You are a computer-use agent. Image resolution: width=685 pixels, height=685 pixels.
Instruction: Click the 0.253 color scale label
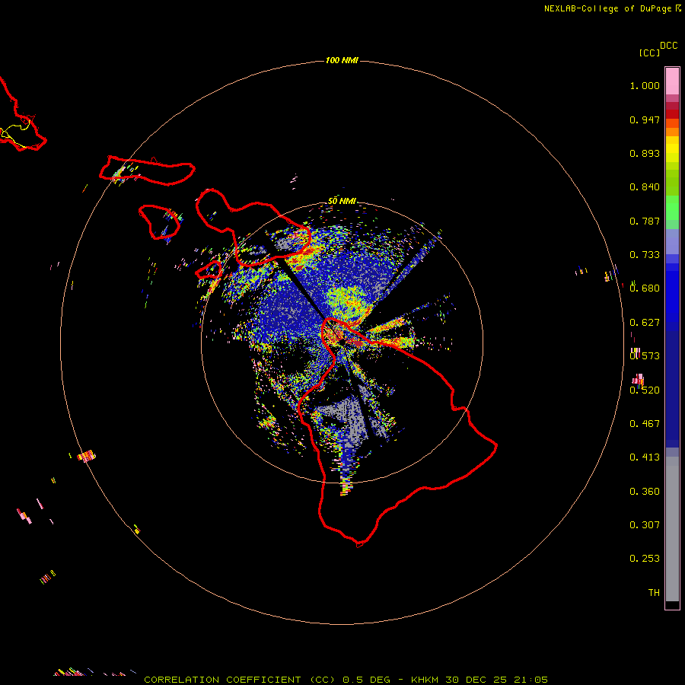[645, 559]
